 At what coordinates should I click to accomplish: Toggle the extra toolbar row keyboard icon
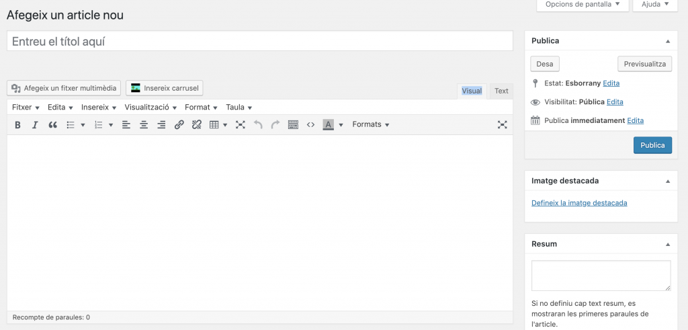click(x=293, y=125)
